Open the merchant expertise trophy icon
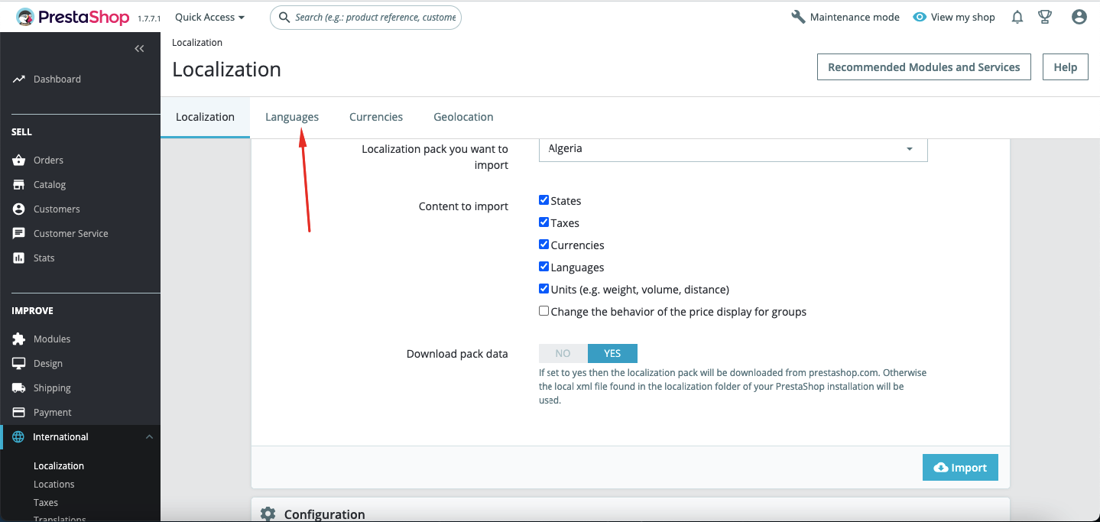The width and height of the screenshot is (1100, 522). point(1045,17)
